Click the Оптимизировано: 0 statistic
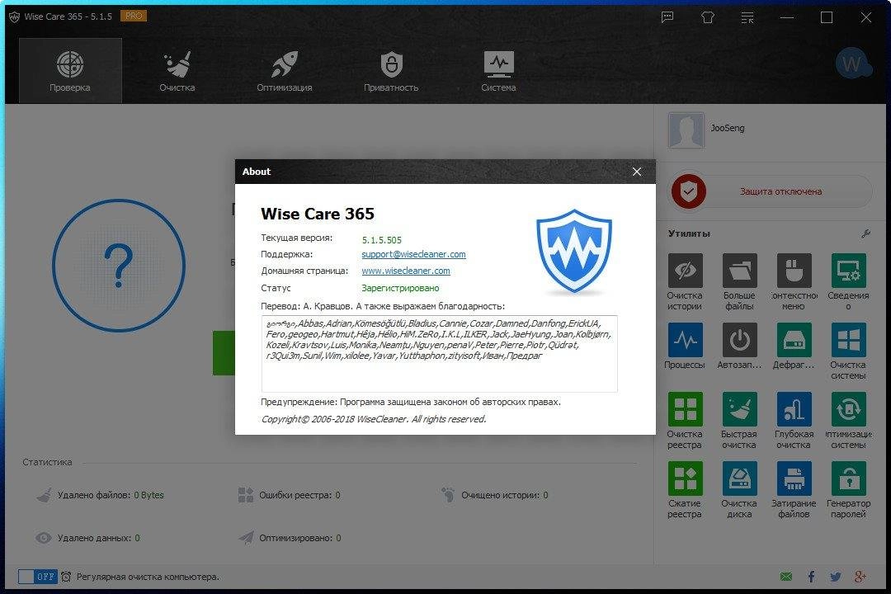 (x=290, y=538)
